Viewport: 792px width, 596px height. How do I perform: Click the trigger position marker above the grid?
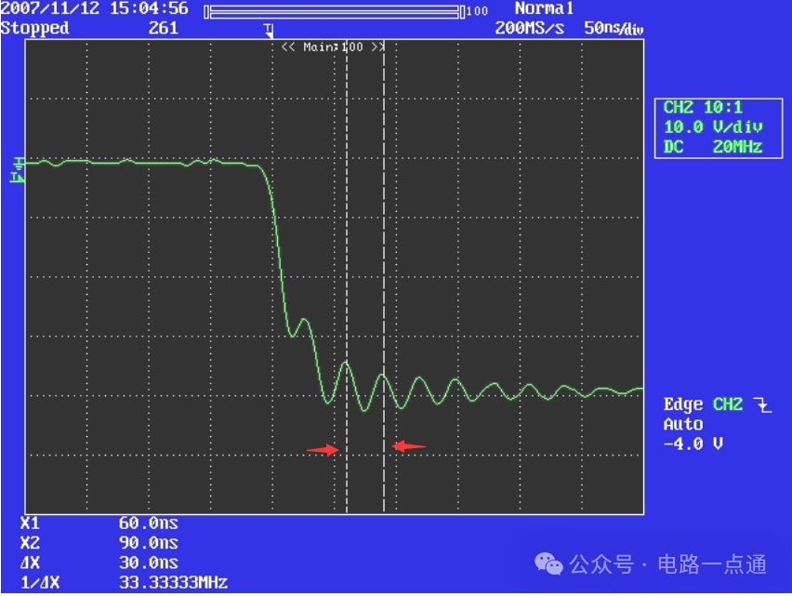269,31
